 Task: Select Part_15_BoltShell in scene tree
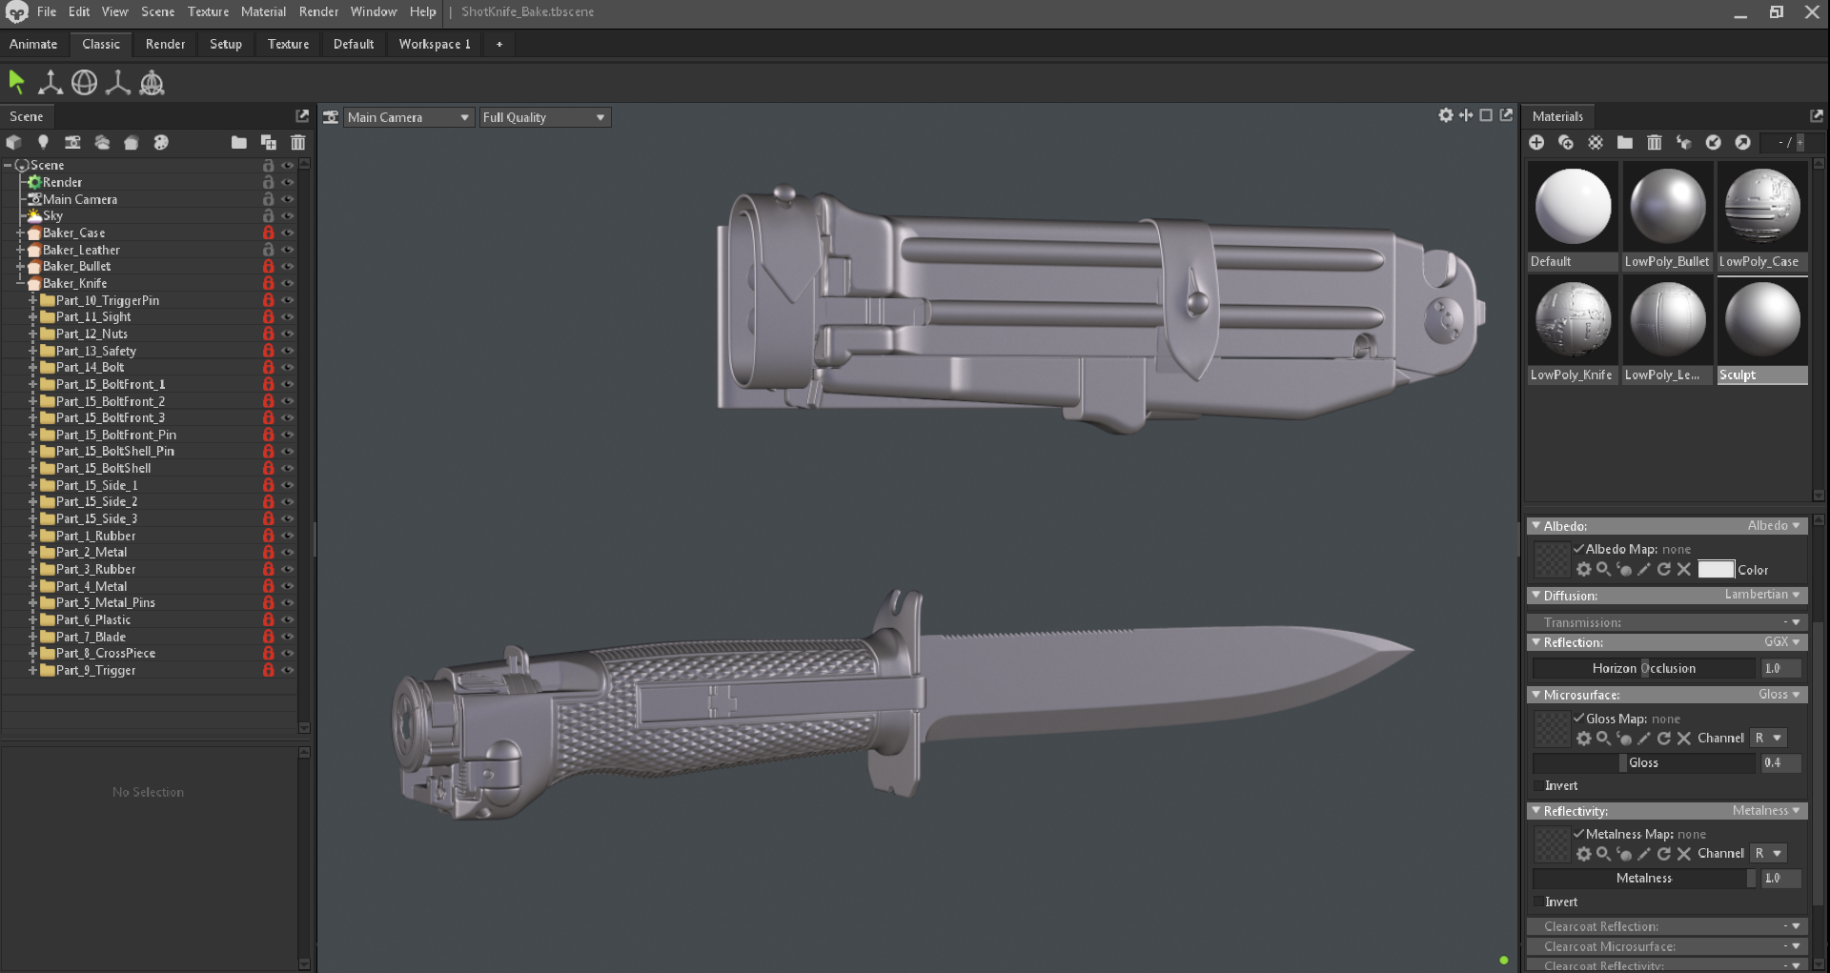click(103, 468)
